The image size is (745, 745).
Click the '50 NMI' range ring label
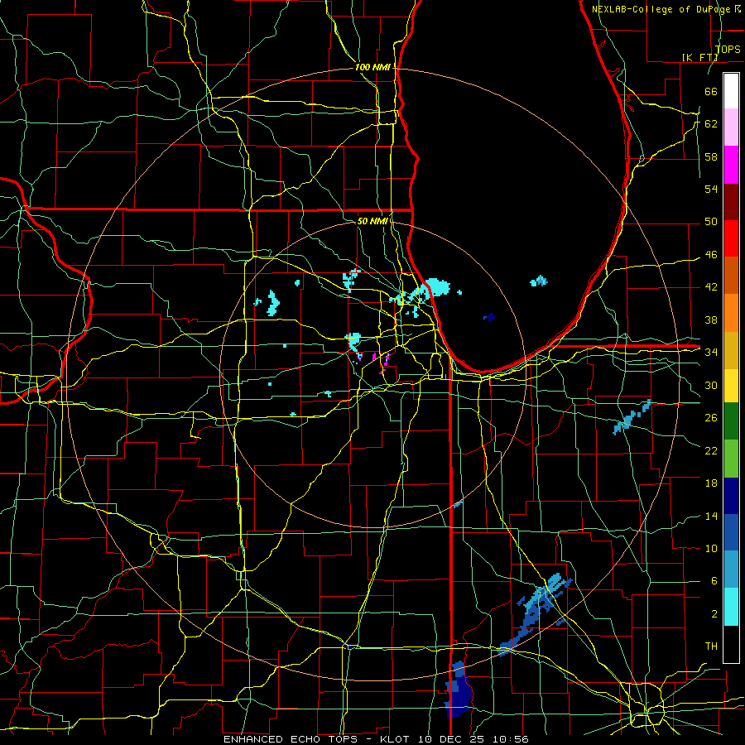click(x=372, y=221)
